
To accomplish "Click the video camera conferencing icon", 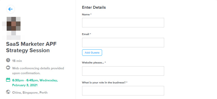I will coord(8,68).
